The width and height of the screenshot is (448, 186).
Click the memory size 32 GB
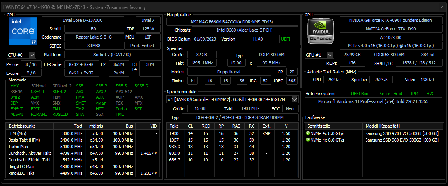202,55
